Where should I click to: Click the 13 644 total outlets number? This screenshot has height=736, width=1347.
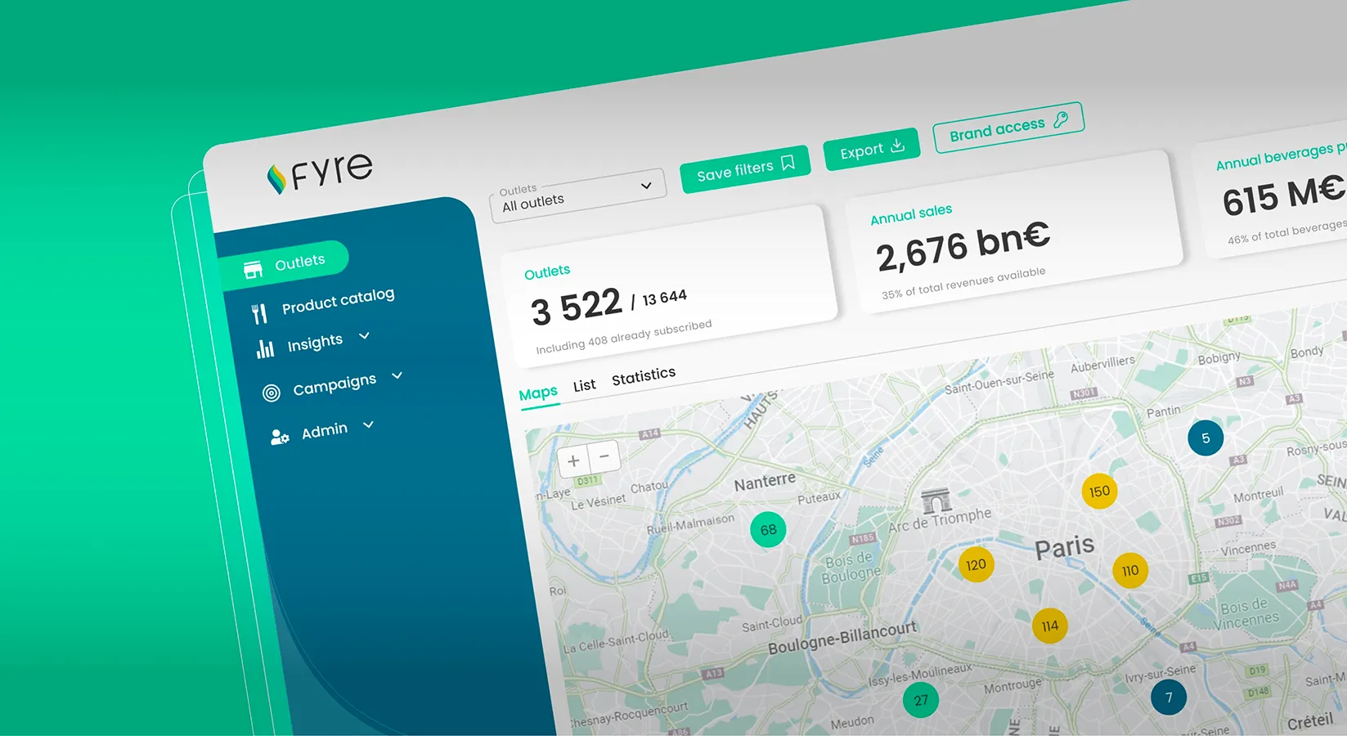tap(664, 298)
